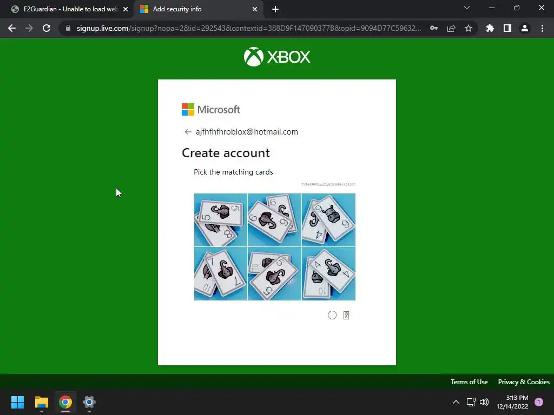This screenshot has width=554, height=415.
Task: Pick the bottom-right card with 4 and 10
Action: (328, 274)
